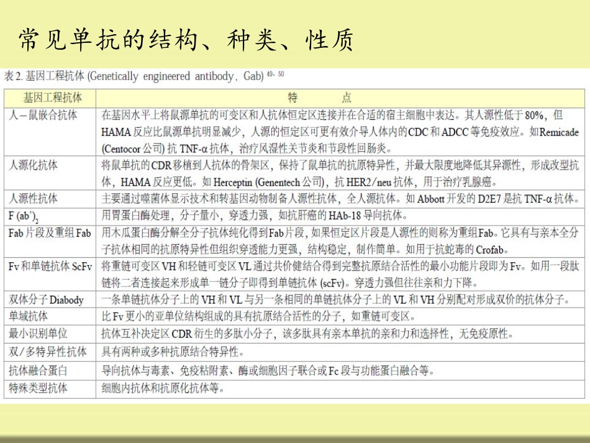Click the row label 'F (ab')2'
The image size is (590, 443).
[x=24, y=217]
